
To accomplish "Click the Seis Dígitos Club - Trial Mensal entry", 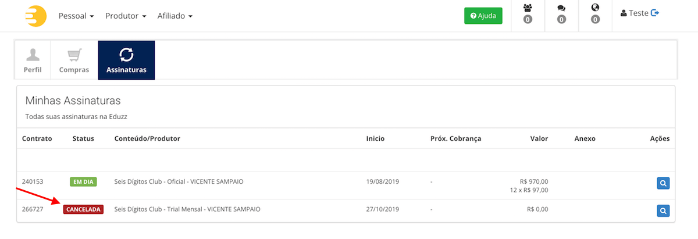I will 187,209.
